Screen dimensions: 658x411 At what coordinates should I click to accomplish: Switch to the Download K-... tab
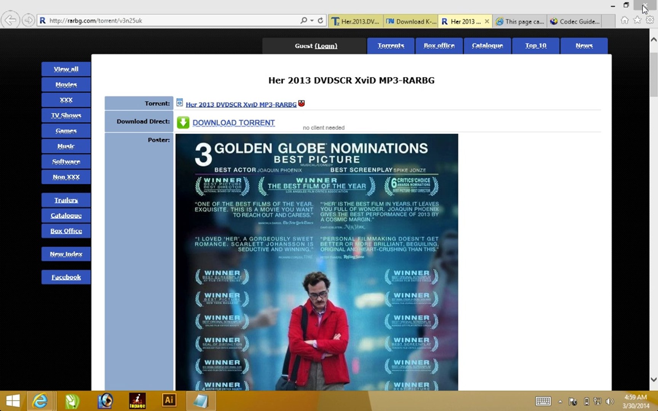pyautogui.click(x=410, y=21)
